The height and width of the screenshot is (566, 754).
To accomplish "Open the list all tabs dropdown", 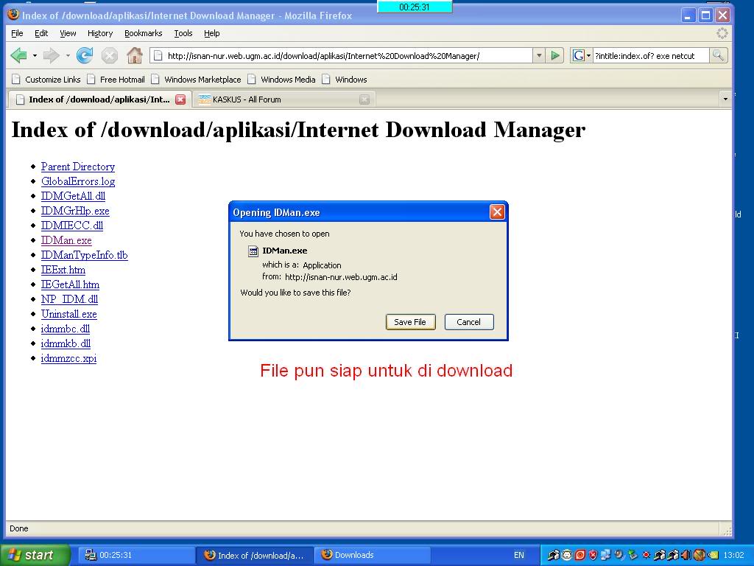I will coord(725,99).
